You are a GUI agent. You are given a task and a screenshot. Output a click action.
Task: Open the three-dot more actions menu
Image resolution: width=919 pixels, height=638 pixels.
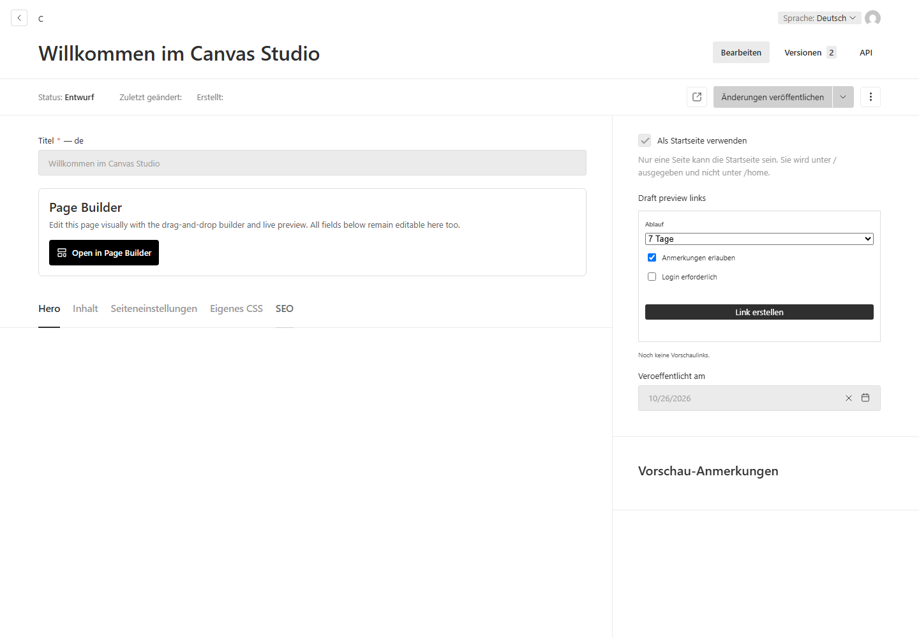pos(870,97)
